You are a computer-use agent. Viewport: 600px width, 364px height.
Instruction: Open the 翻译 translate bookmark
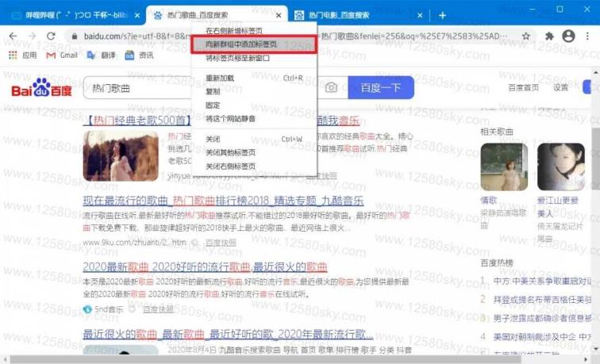pos(101,55)
